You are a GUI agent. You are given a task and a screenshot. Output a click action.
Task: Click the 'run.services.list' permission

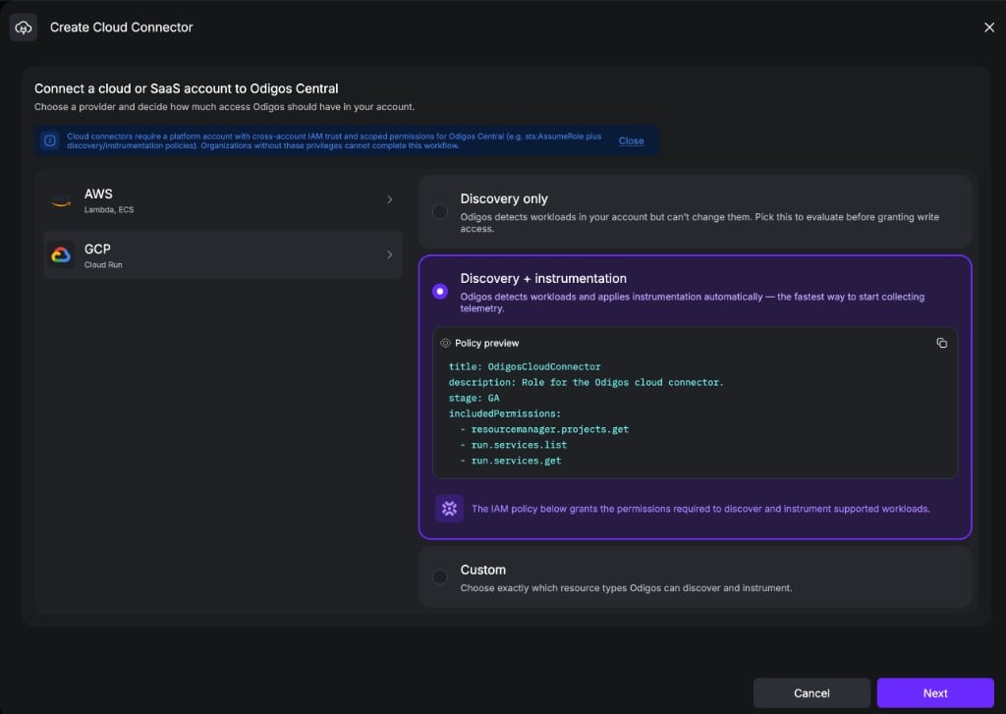[x=519, y=445]
